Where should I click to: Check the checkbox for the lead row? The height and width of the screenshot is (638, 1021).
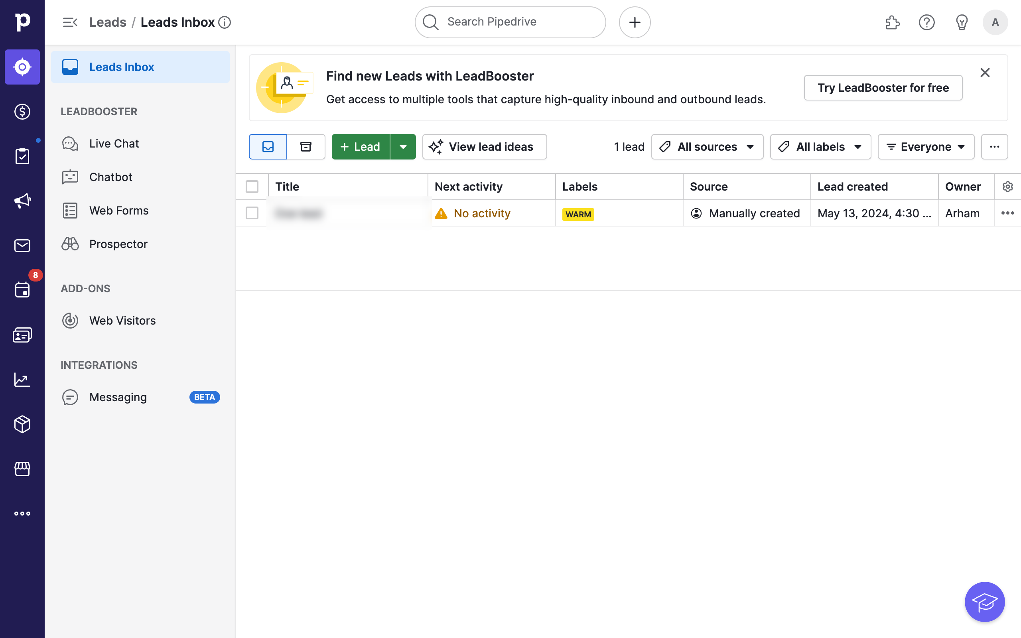(252, 213)
